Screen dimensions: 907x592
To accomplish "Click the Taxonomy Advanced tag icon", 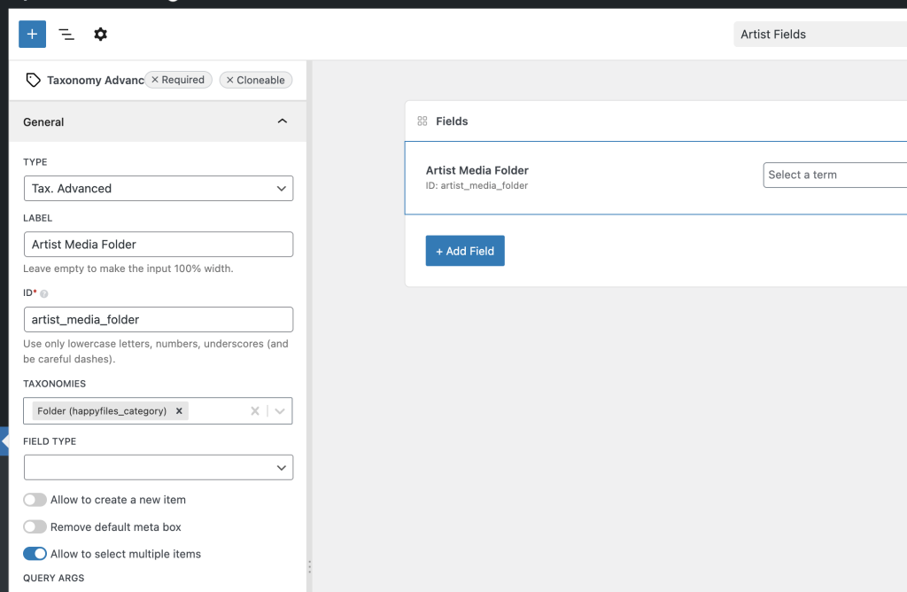I will point(33,80).
